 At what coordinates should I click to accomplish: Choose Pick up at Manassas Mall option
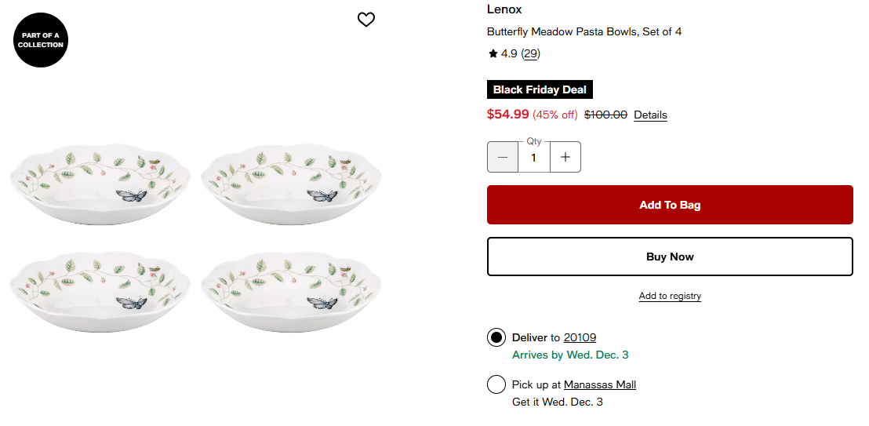pyautogui.click(x=496, y=384)
